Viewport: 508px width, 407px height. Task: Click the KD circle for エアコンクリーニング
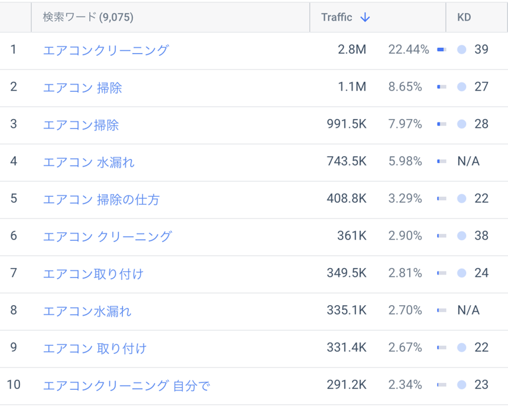[462, 50]
